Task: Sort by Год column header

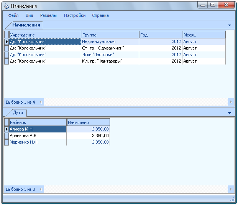Action: pyautogui.click(x=161, y=35)
